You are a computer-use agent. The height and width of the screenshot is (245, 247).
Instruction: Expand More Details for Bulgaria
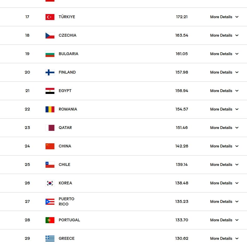(x=224, y=54)
